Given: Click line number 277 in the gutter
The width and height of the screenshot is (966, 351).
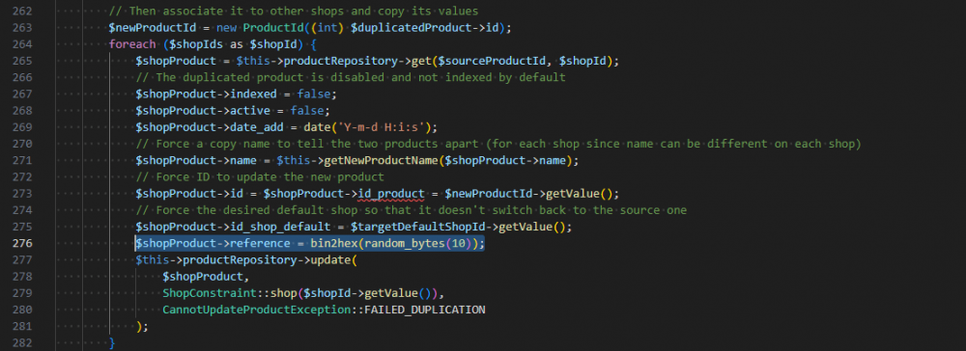Looking at the screenshot, I should 21,260.
